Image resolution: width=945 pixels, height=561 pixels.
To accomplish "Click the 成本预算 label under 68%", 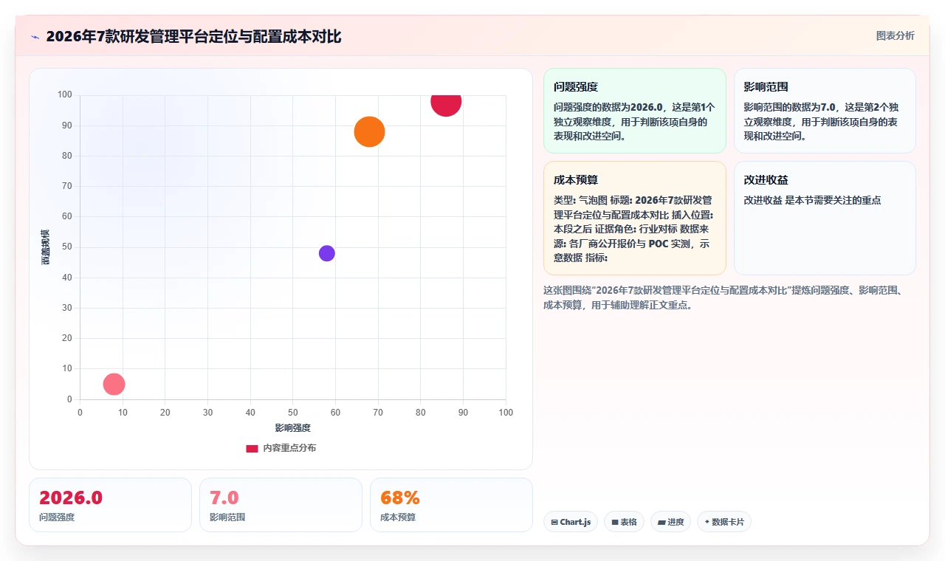I will pyautogui.click(x=398, y=517).
